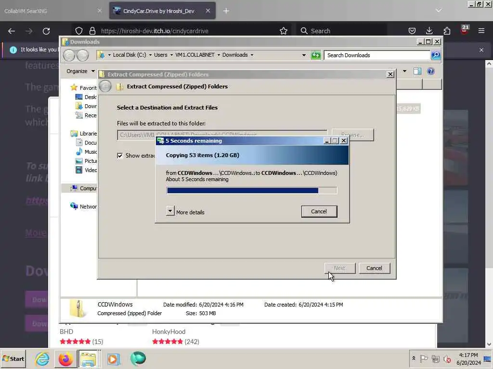Click the taskbar clock
Screen dimensions: 493x369
(x=468, y=358)
